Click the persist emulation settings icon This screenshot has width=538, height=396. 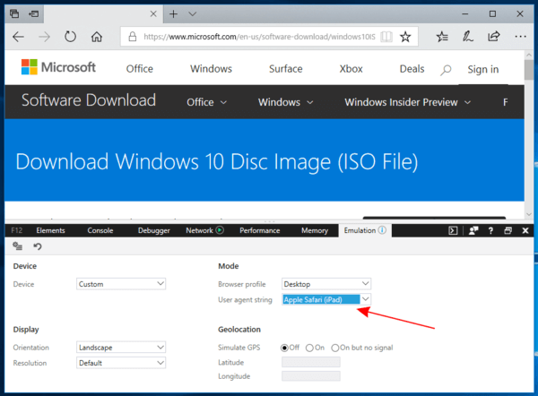(x=18, y=246)
